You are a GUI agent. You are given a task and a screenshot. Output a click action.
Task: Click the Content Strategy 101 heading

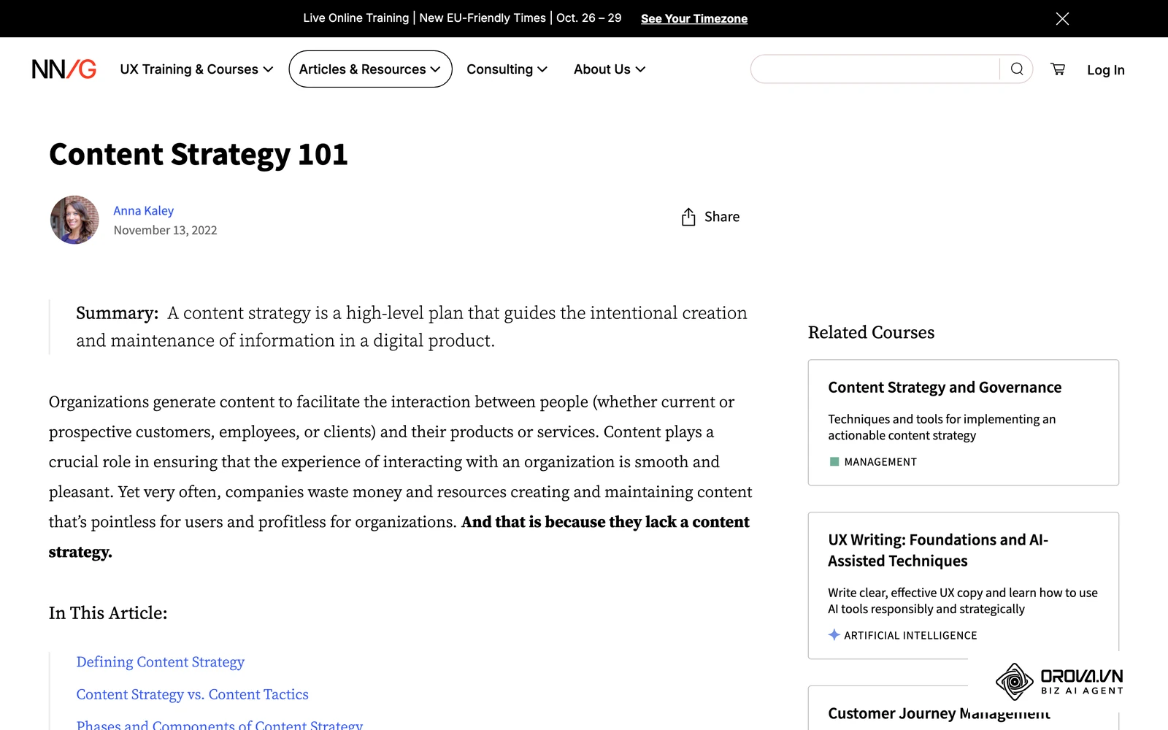click(199, 155)
